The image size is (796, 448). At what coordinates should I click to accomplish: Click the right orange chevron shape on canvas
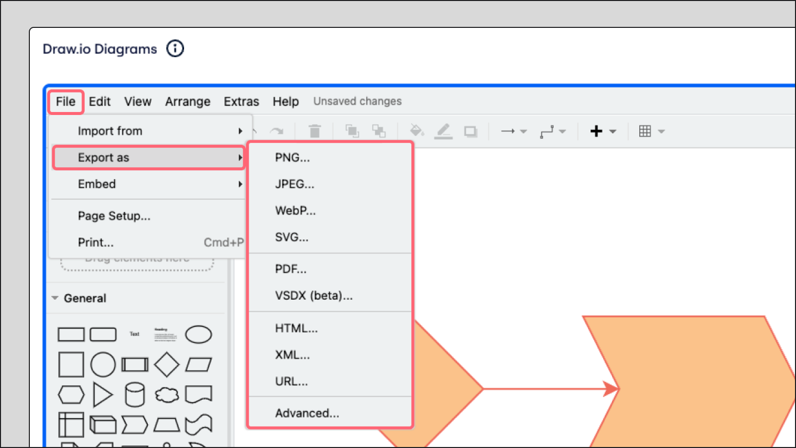tap(696, 383)
